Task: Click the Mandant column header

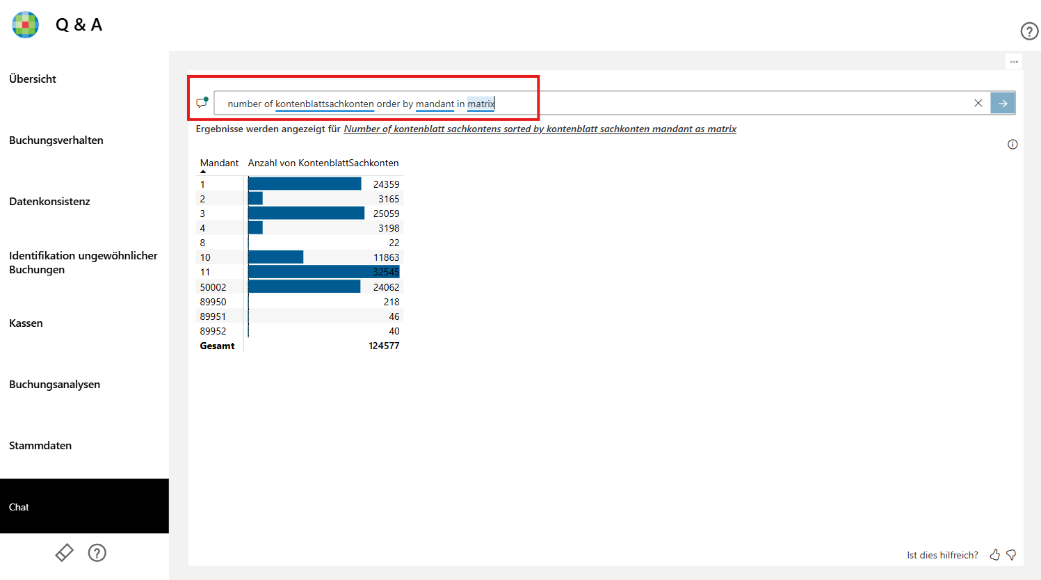Action: pyautogui.click(x=219, y=163)
